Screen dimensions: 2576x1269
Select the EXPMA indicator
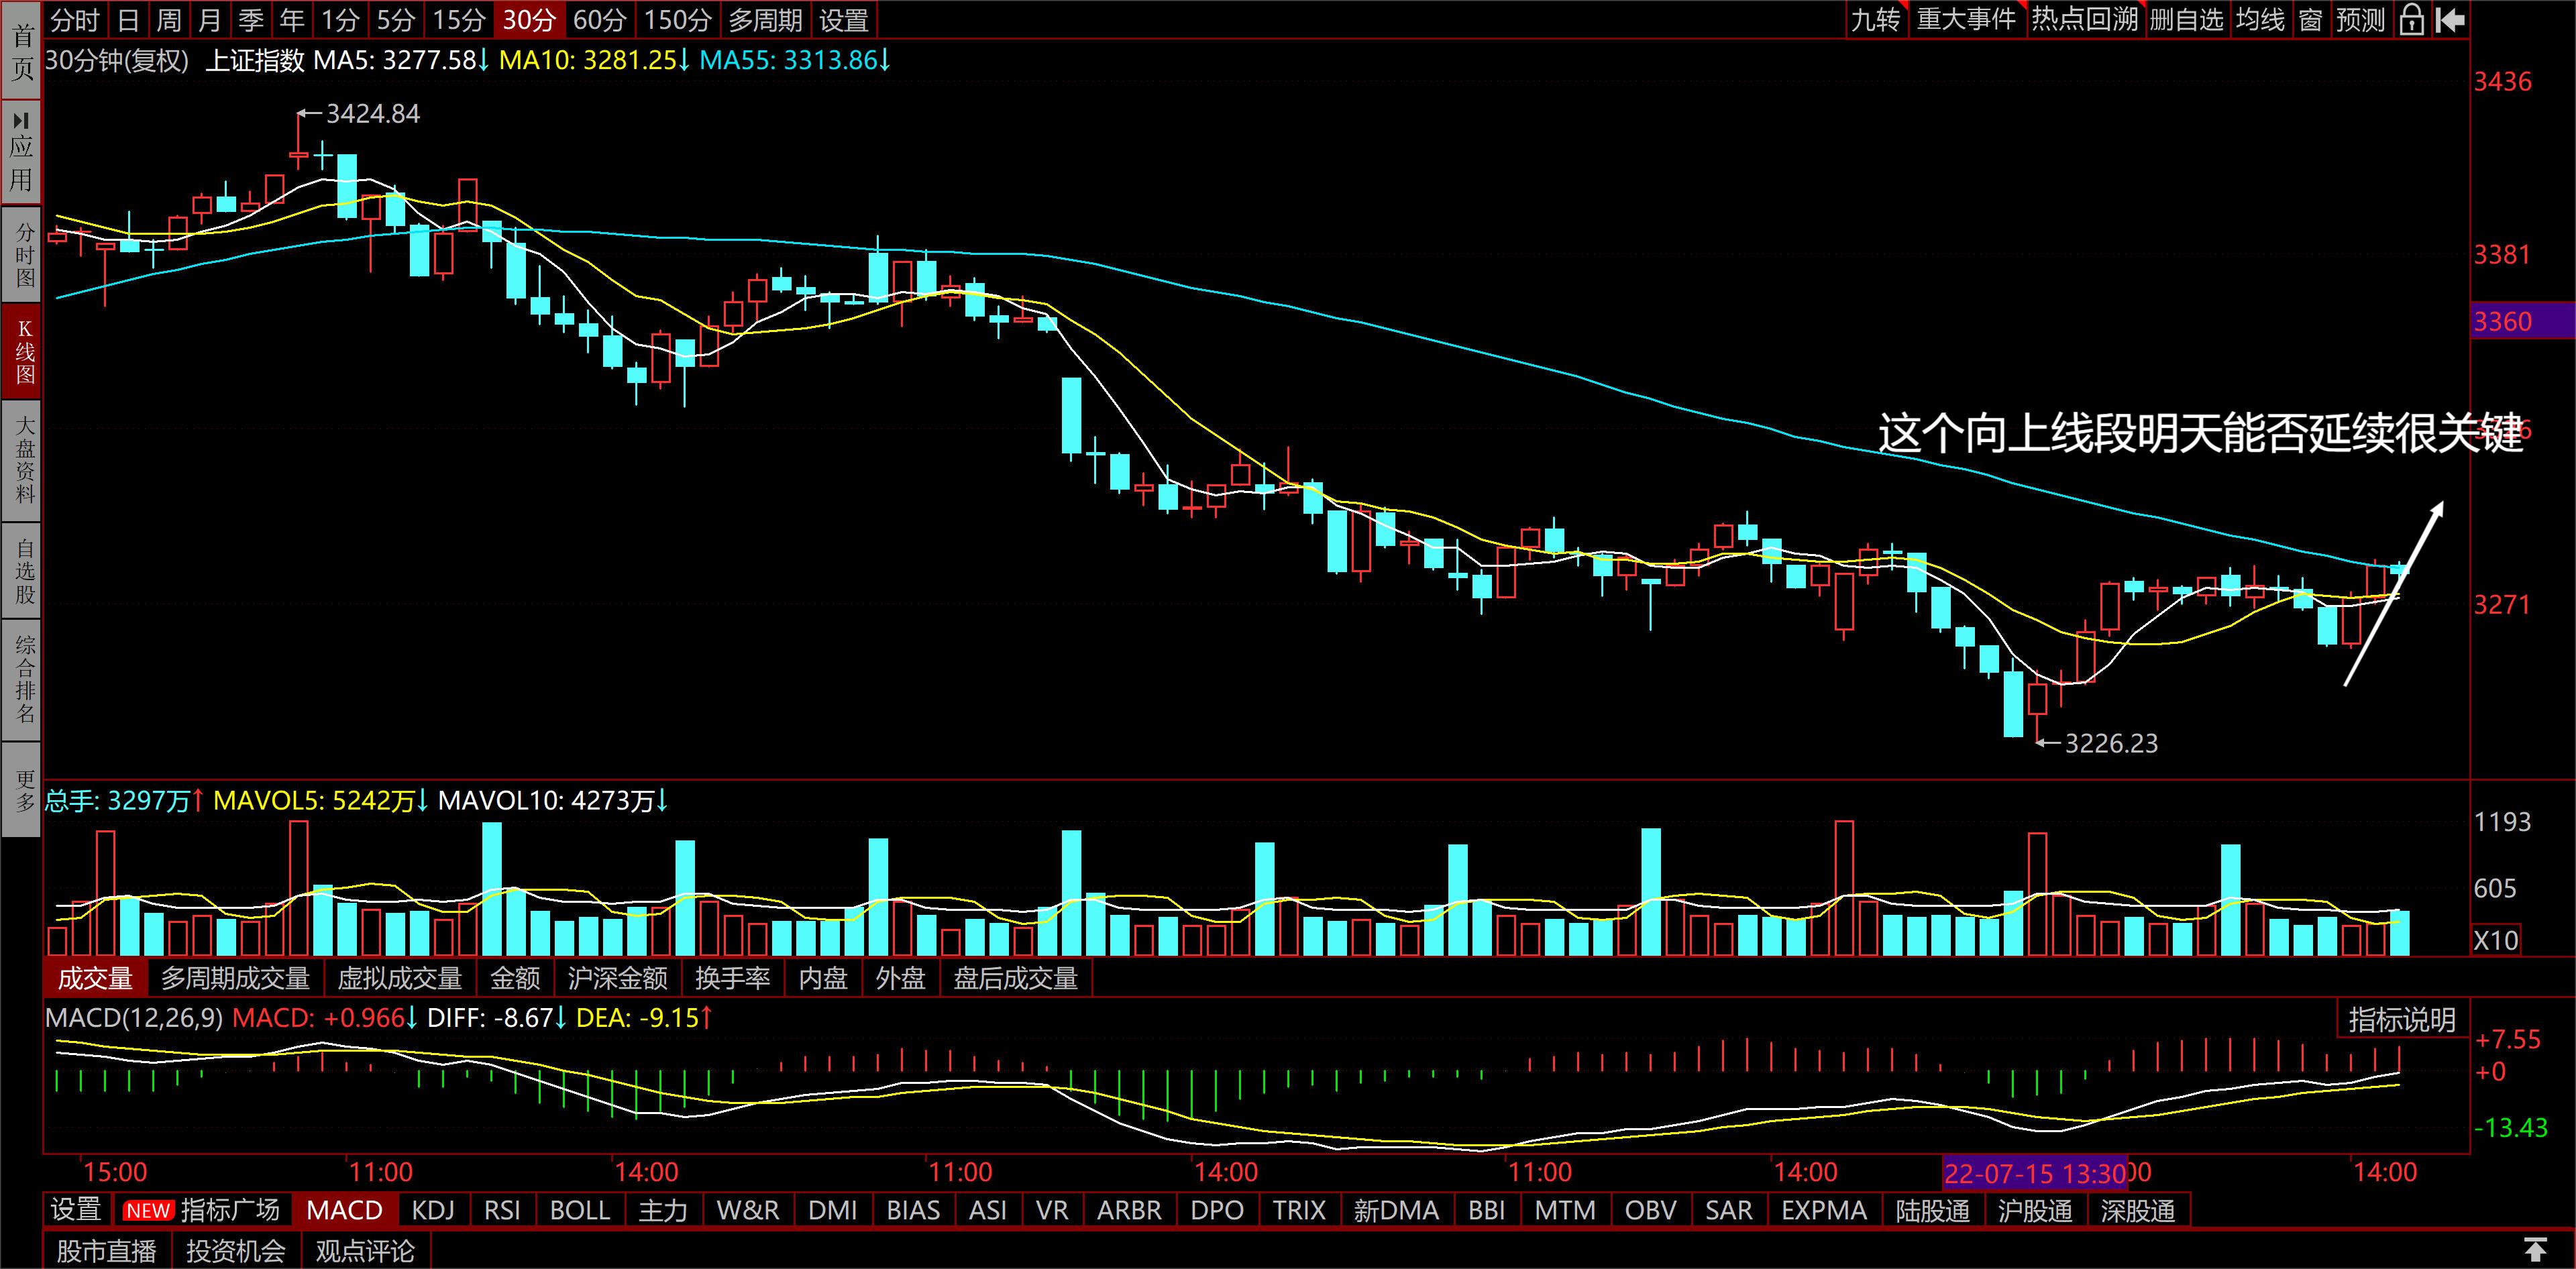[x=1824, y=1210]
